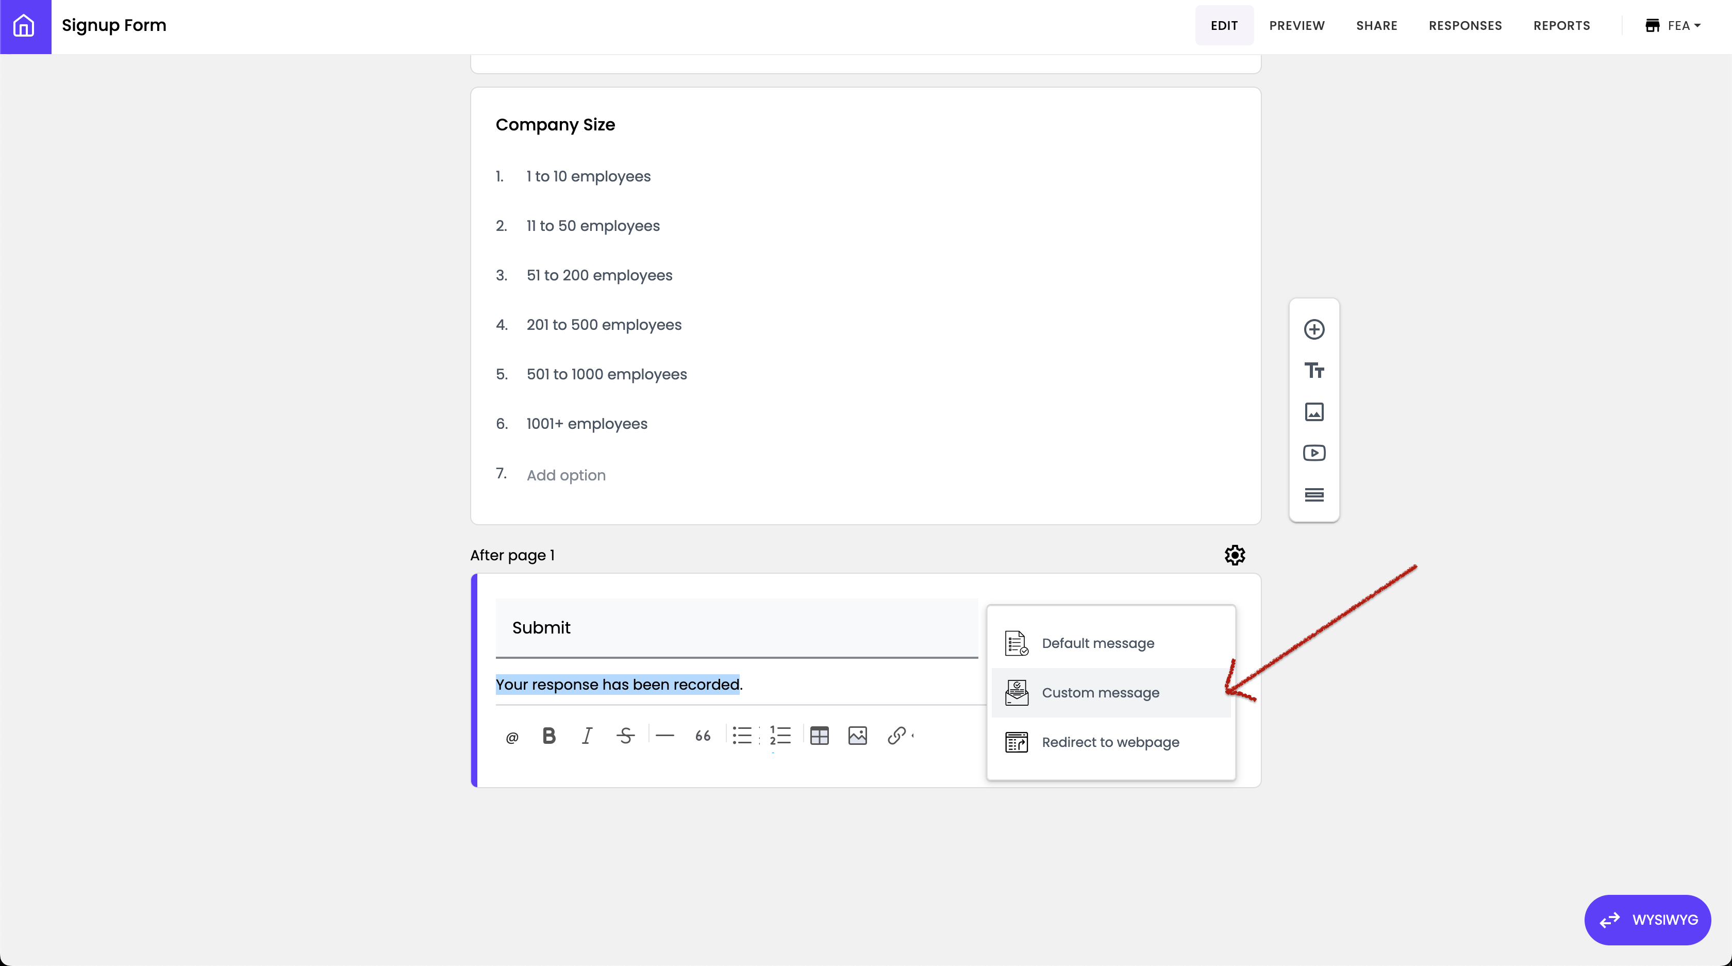Select the video embed icon
The image size is (1732, 966).
click(x=1313, y=453)
